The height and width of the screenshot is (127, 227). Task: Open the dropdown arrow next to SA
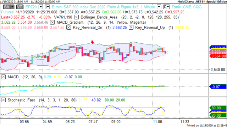(13, 7)
